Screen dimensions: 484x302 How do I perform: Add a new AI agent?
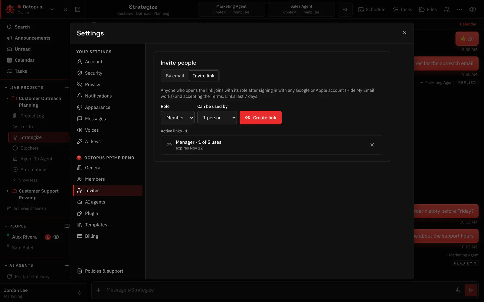pyautogui.click(x=67, y=265)
